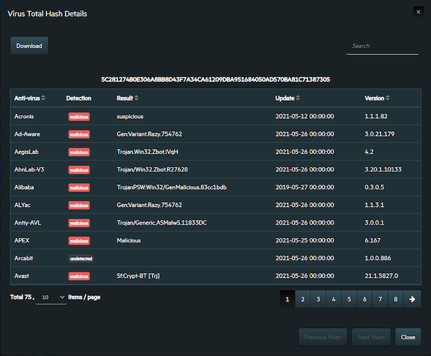The image size is (431, 356).
Task: Click the Next Hash button
Action: [x=371, y=337]
